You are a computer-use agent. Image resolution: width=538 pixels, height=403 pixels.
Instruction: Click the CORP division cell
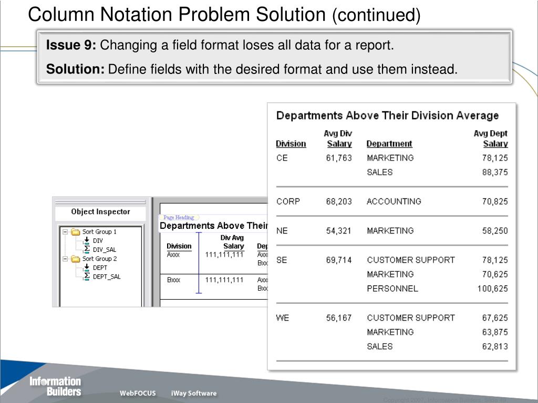pyautogui.click(x=288, y=201)
